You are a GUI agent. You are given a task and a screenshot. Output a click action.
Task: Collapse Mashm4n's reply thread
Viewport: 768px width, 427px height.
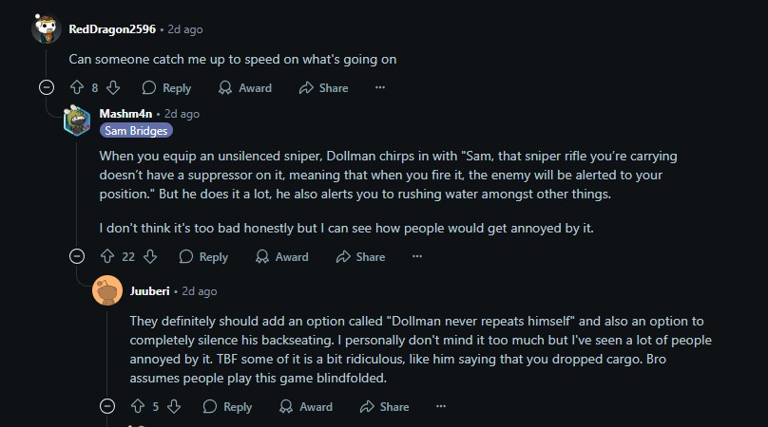(x=77, y=256)
